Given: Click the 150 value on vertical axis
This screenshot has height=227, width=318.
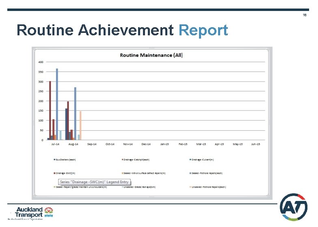Looking at the screenshot, I should point(41,111).
